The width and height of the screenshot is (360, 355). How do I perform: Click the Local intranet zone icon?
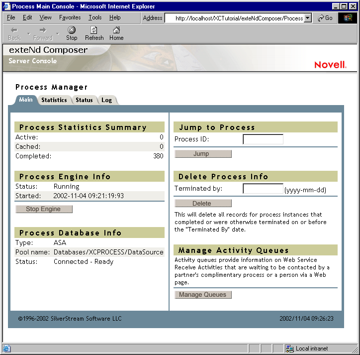click(x=289, y=349)
